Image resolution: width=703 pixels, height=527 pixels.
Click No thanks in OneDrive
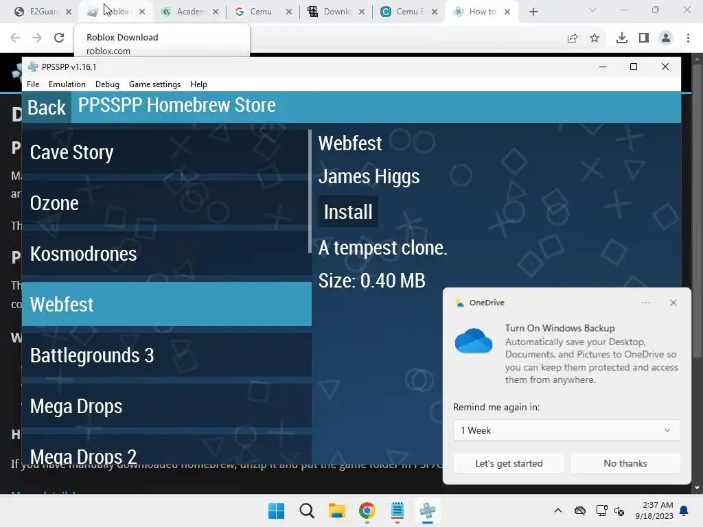pos(625,463)
